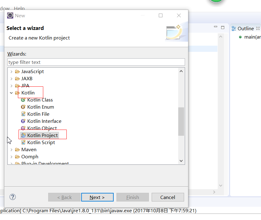
Task: Click the editor horizontal scroll right arrow
Action: [x=214, y=192]
